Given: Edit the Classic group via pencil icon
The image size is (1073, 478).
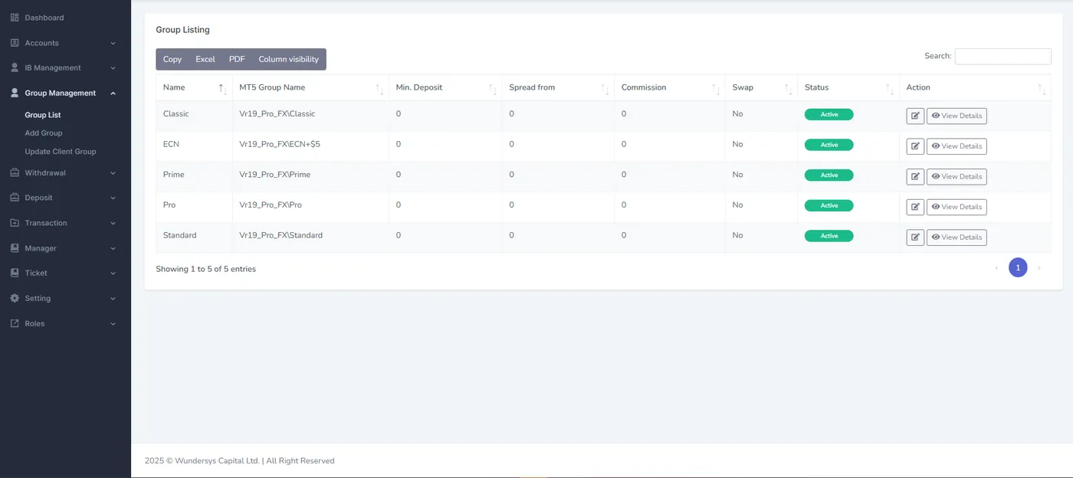Looking at the screenshot, I should point(915,116).
